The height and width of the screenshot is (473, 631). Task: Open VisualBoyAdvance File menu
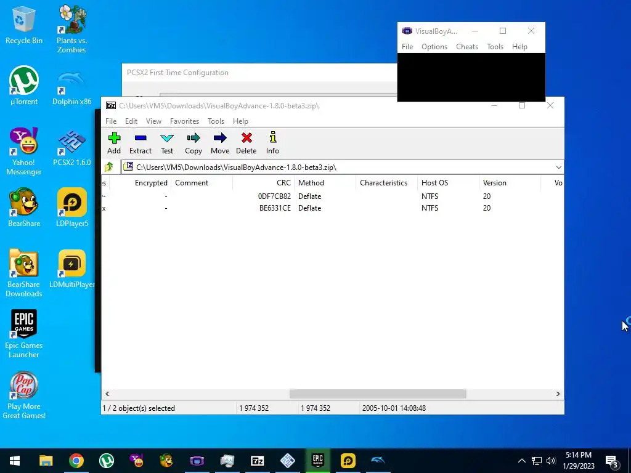point(407,47)
